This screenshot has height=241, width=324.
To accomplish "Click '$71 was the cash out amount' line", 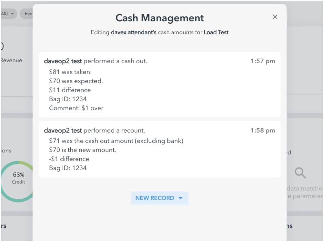I will click(x=116, y=141).
